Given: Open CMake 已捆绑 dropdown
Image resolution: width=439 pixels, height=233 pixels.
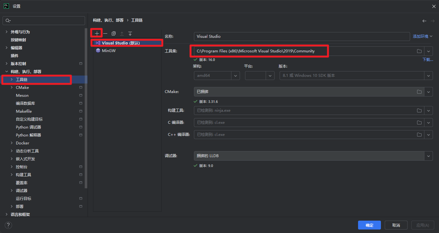Looking at the screenshot, I should [429, 92].
